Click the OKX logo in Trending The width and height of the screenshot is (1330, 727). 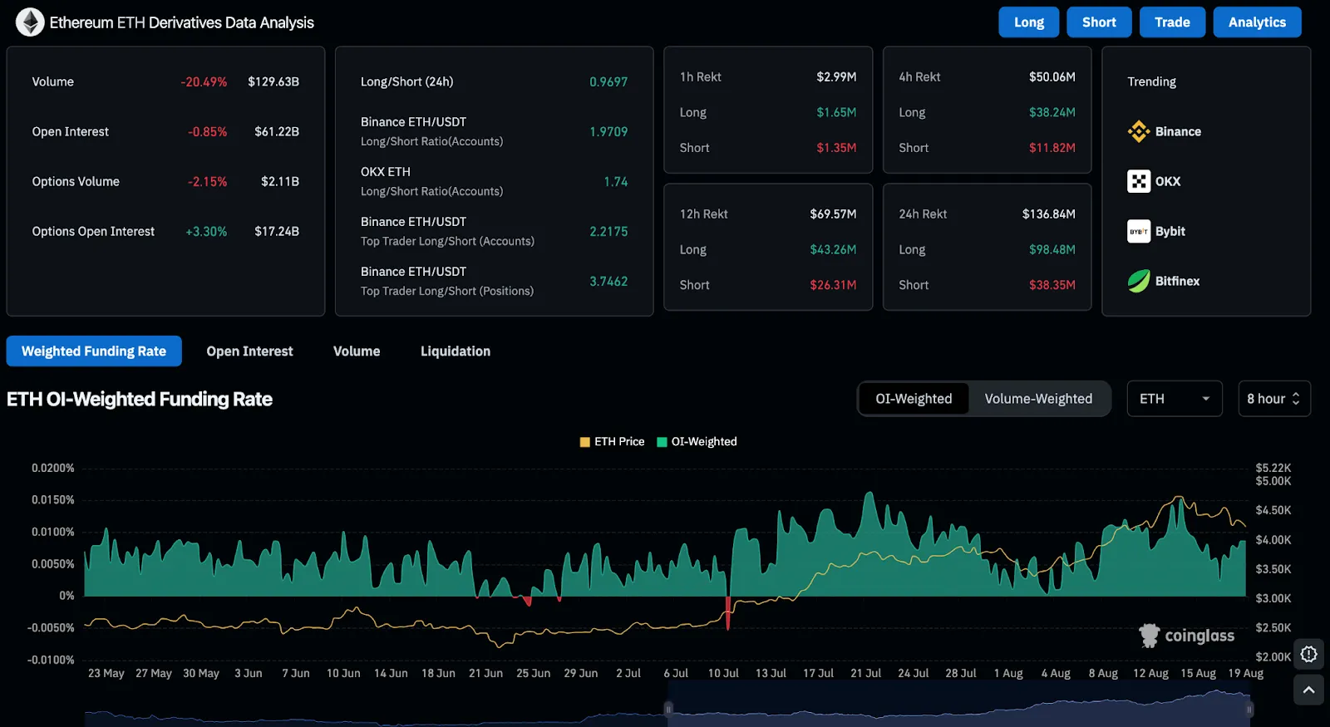pos(1138,181)
